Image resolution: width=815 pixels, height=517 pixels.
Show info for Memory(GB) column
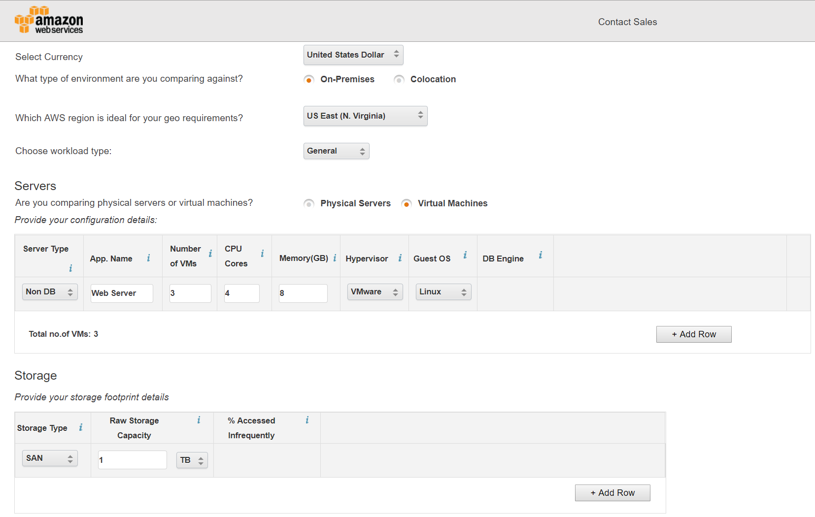[x=335, y=258]
